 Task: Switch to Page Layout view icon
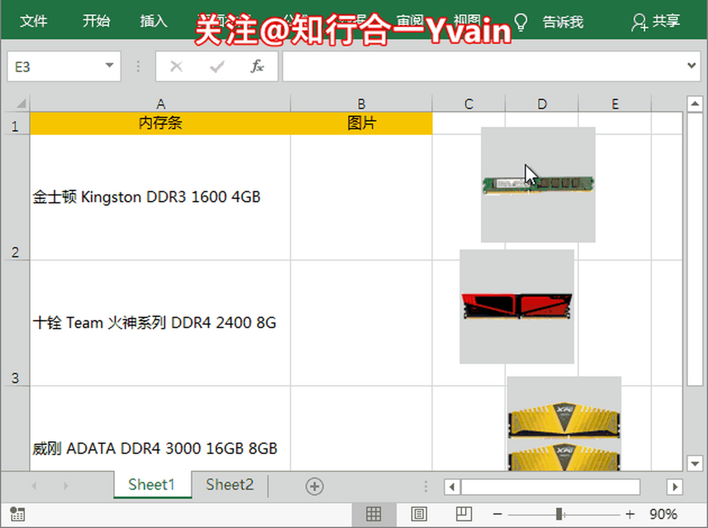pos(419,514)
